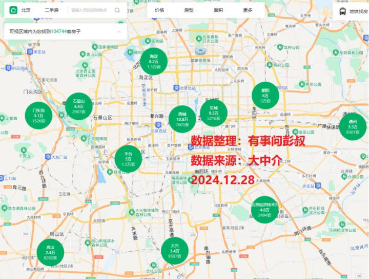Click the 北京南站 station icon

191,147
